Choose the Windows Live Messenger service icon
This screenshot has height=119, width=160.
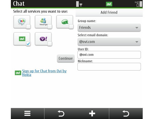43,22
